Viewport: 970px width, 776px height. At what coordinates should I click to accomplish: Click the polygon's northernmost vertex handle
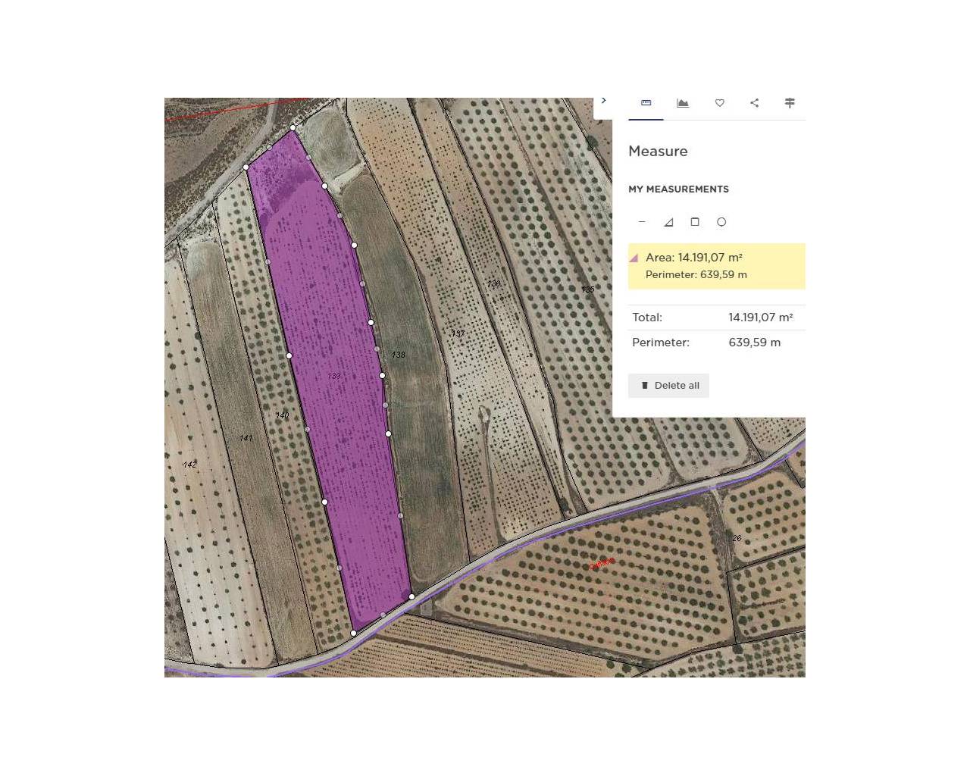click(293, 127)
